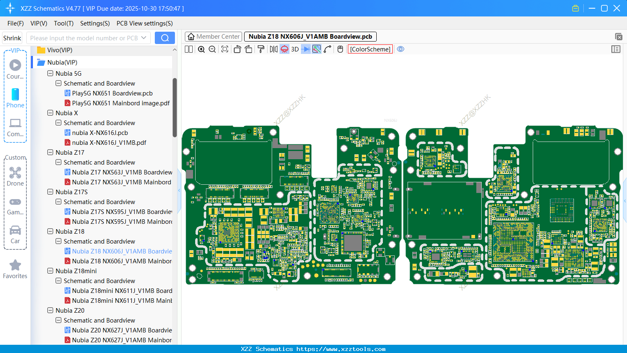Select the trace path tool
The width and height of the screenshot is (627, 353).
click(x=328, y=49)
